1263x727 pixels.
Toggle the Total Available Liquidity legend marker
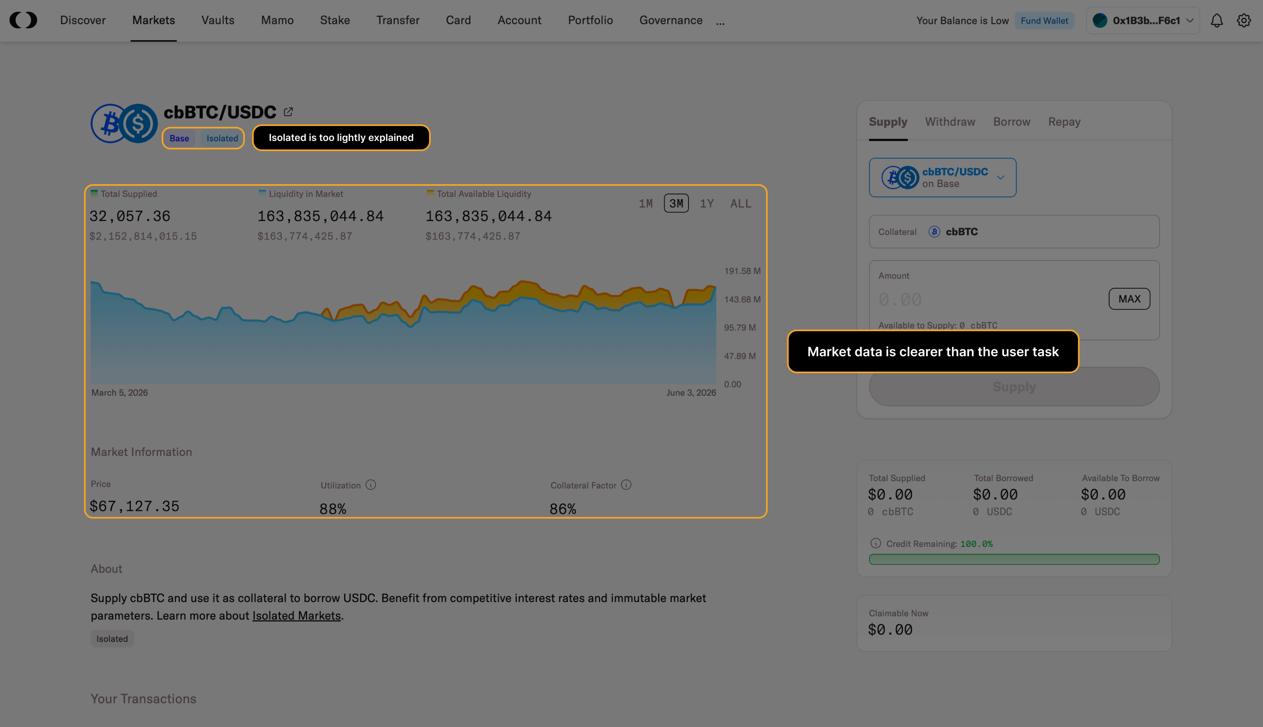pos(430,193)
